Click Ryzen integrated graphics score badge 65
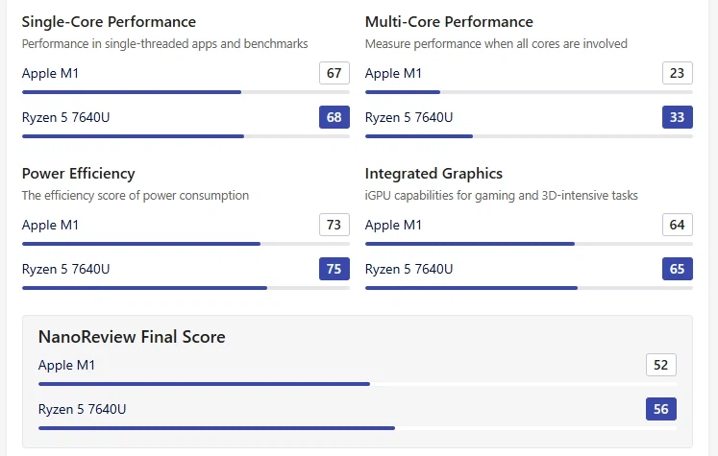 click(678, 270)
